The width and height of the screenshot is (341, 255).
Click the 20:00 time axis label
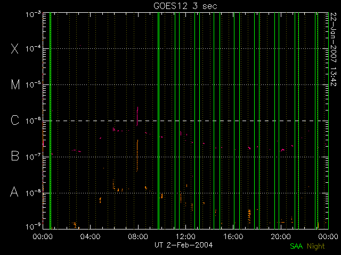click(x=281, y=236)
